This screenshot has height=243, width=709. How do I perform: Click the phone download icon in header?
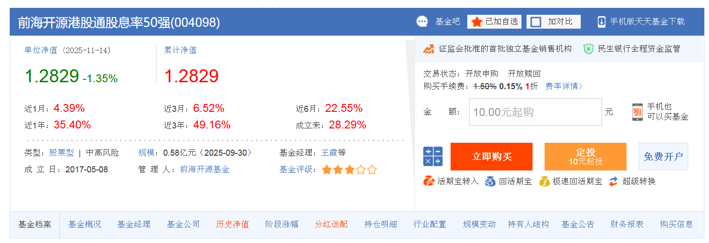coord(602,22)
